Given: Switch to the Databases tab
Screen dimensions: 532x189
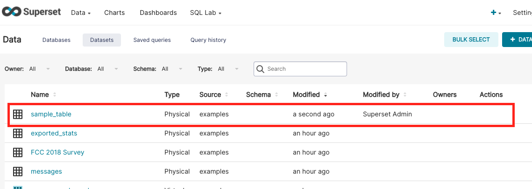Looking at the screenshot, I should [57, 40].
